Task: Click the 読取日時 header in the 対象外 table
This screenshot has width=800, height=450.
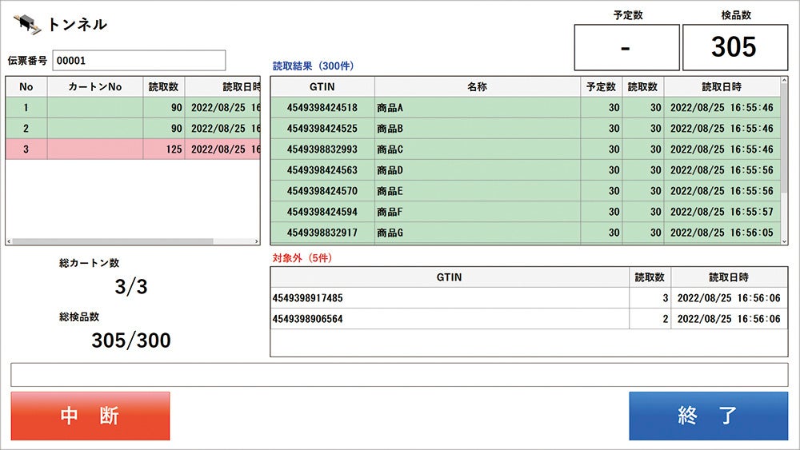Action: 729,277
